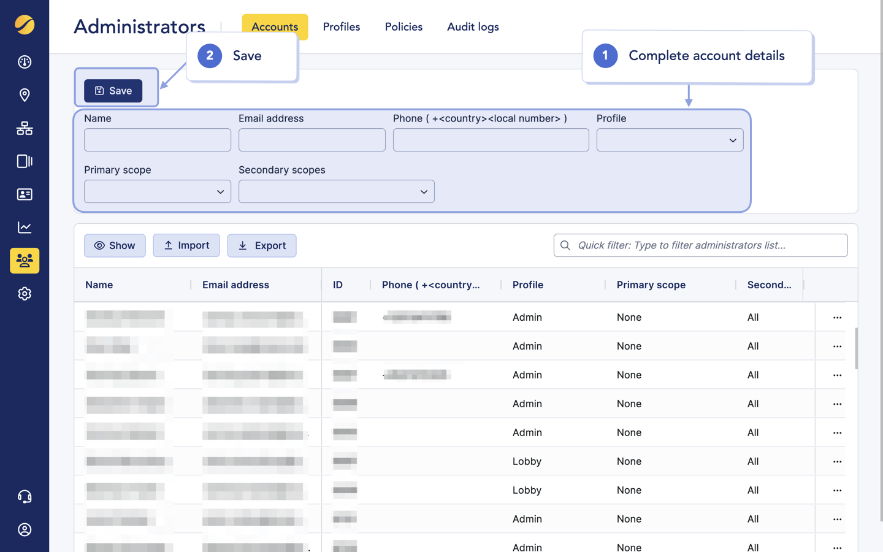Expand the Primary scope dropdown
The image size is (883, 552).
click(x=157, y=191)
